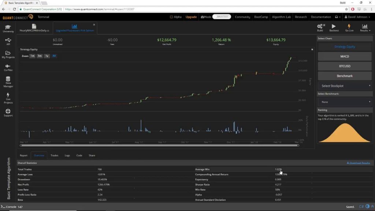375x211 pixels.
Task: Run Backtest with the play icon
Action: point(334,28)
